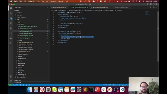This screenshot has height=94, width=167.
Task: Toggle the primary sidebar layout button
Action: pos(148,4)
